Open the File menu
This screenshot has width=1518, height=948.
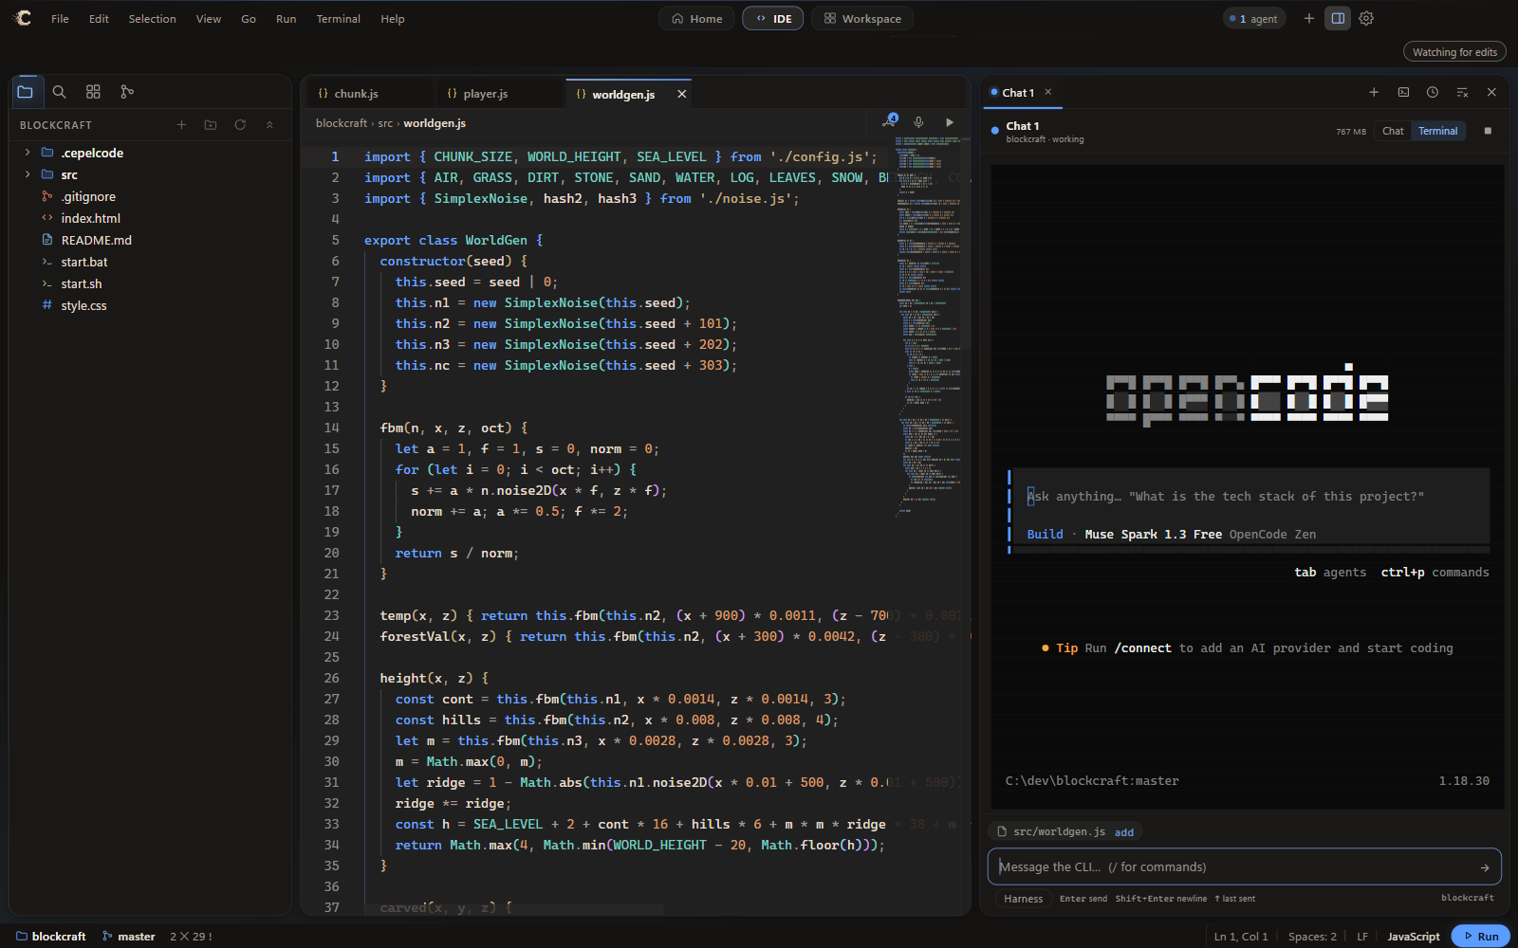60,19
